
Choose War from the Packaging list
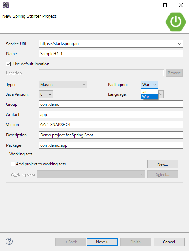click(x=149, y=97)
